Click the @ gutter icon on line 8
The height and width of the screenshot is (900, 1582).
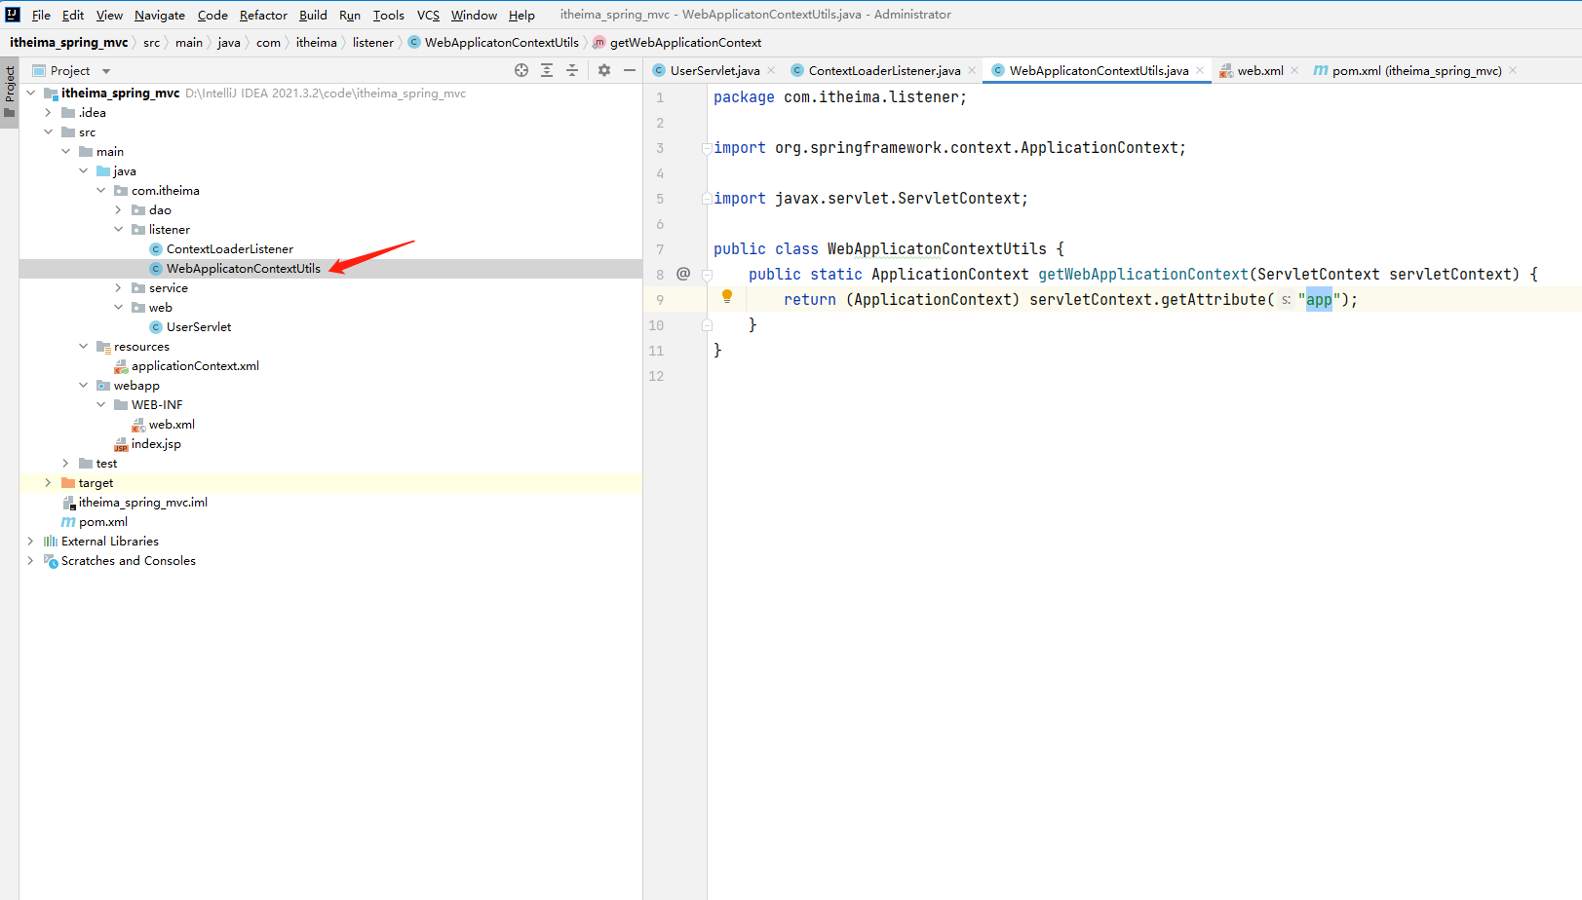coord(683,274)
